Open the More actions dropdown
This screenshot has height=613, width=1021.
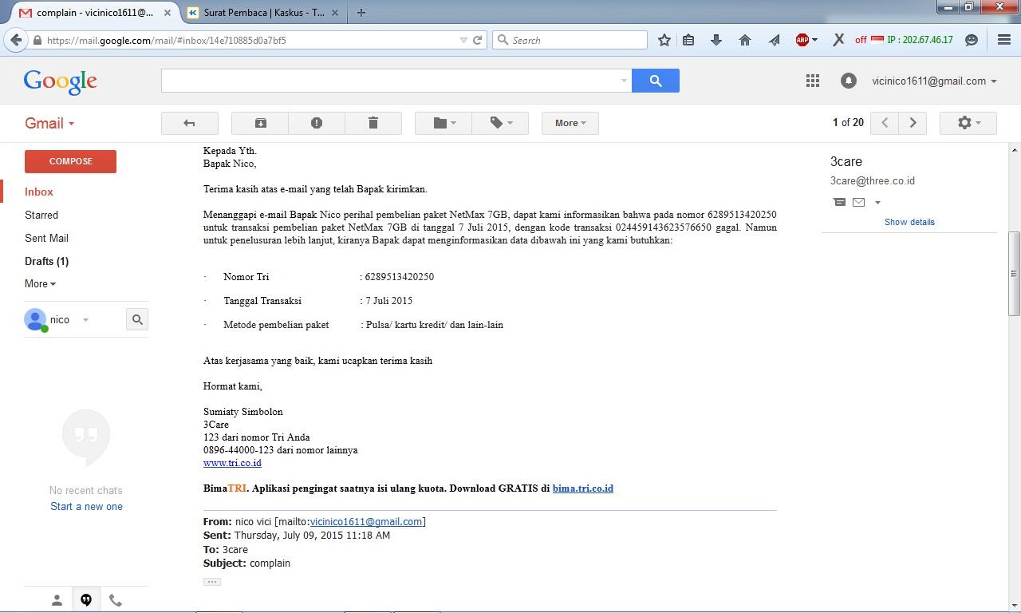click(x=570, y=123)
